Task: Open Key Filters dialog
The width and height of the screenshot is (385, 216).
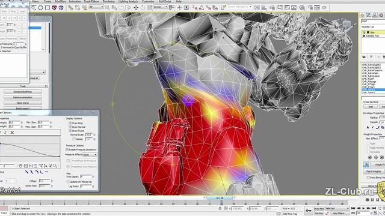Action: click(340, 214)
